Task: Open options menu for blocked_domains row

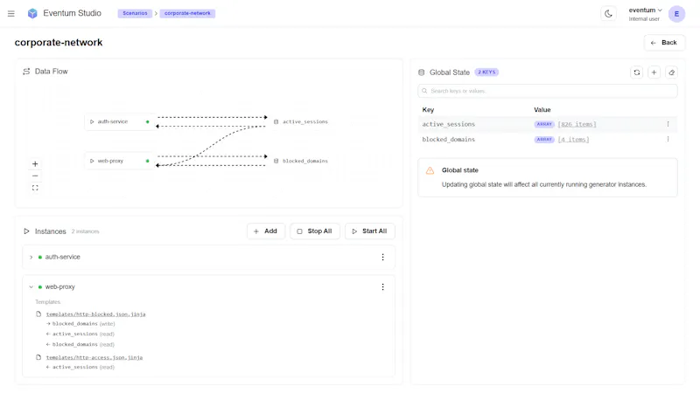Action: pos(668,140)
